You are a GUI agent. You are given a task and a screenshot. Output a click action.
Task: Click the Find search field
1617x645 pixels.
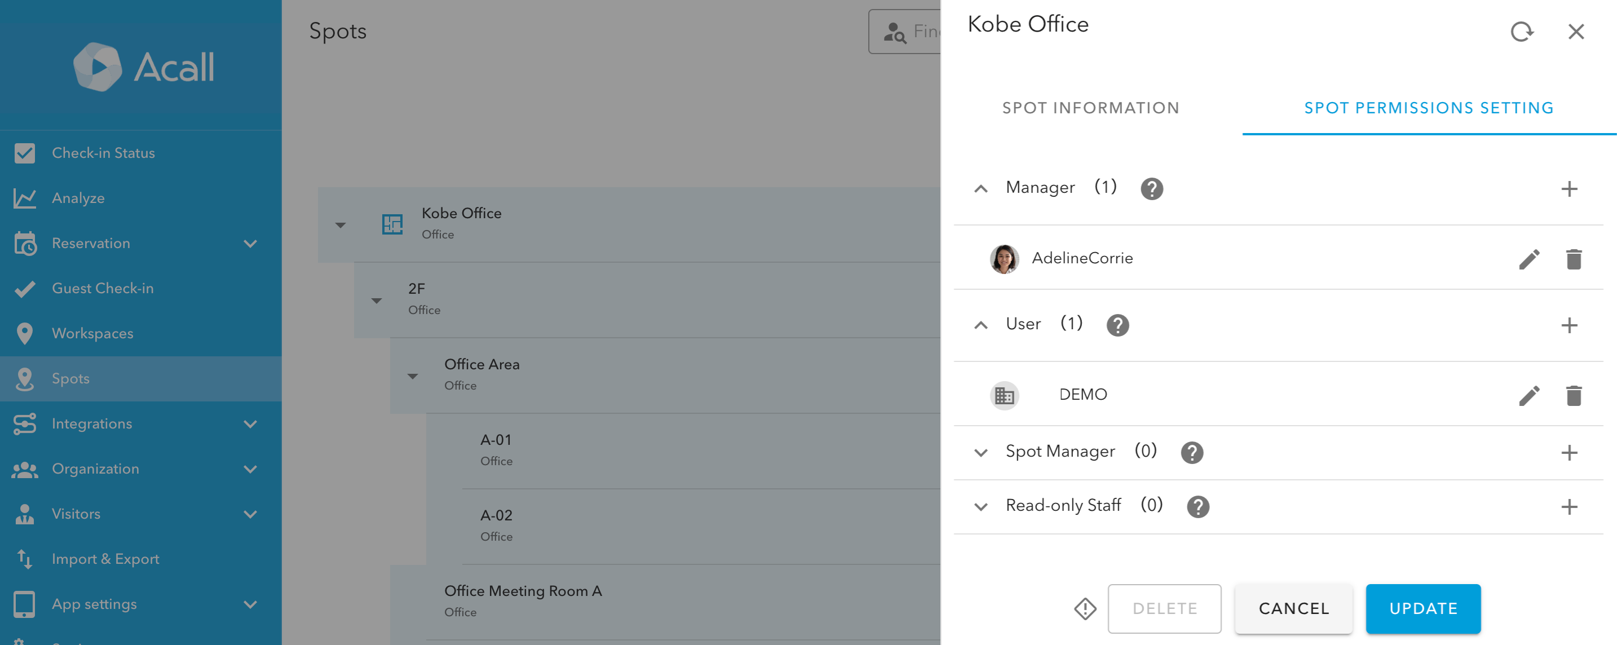pos(904,32)
